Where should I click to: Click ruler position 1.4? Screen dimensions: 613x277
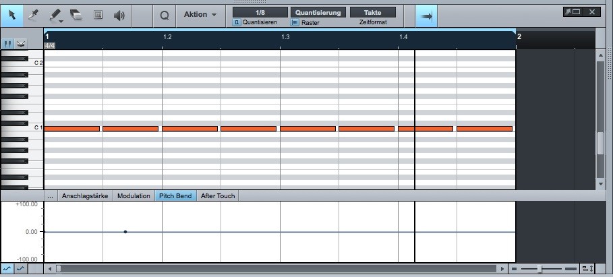tap(403, 37)
